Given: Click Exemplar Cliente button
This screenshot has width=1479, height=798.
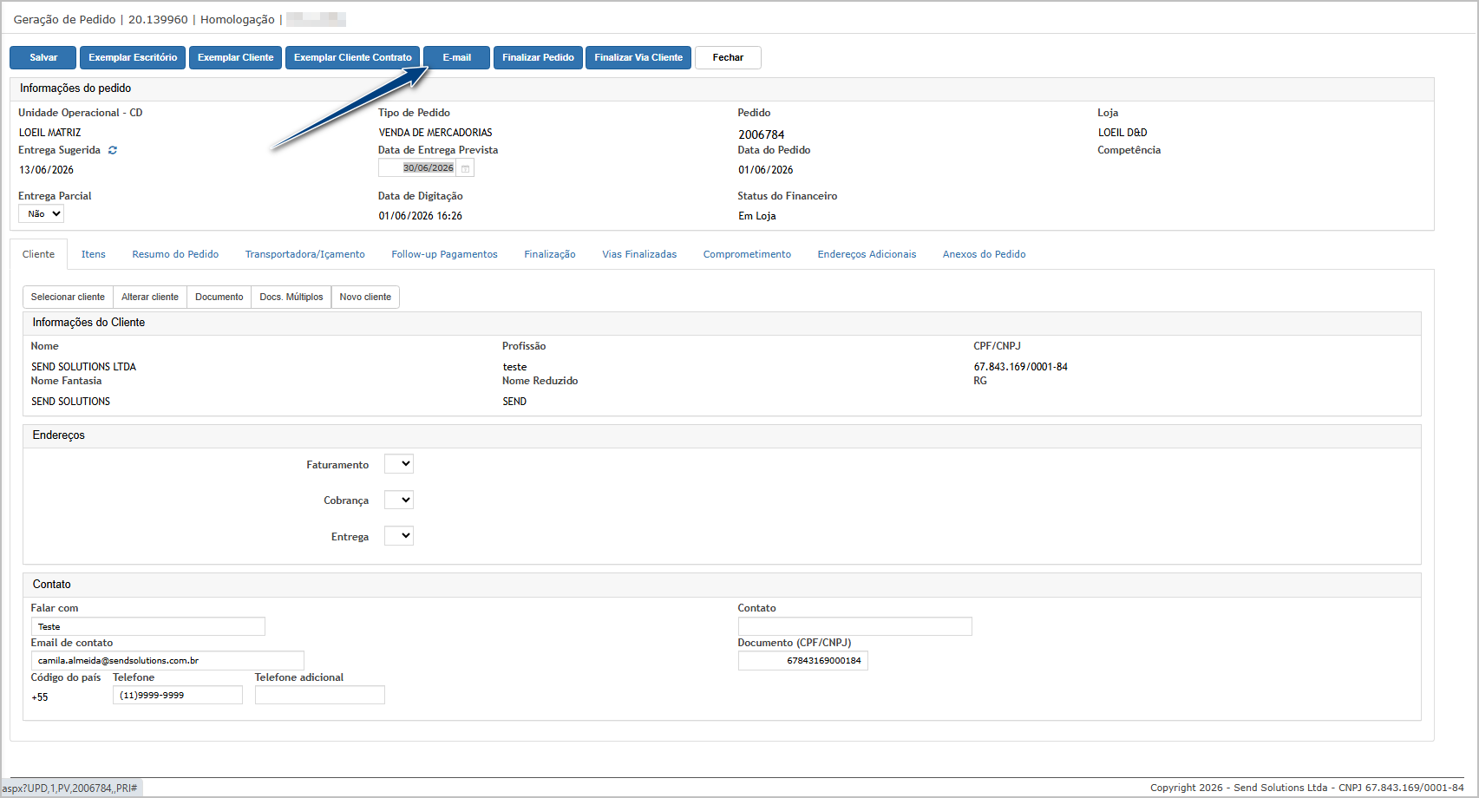Looking at the screenshot, I should point(235,57).
